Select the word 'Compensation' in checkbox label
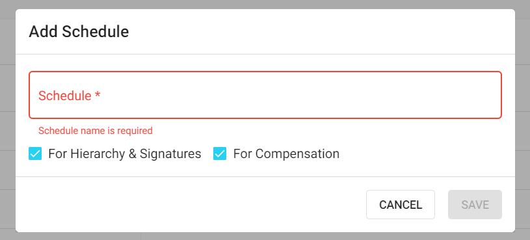530x240 pixels. [297, 153]
